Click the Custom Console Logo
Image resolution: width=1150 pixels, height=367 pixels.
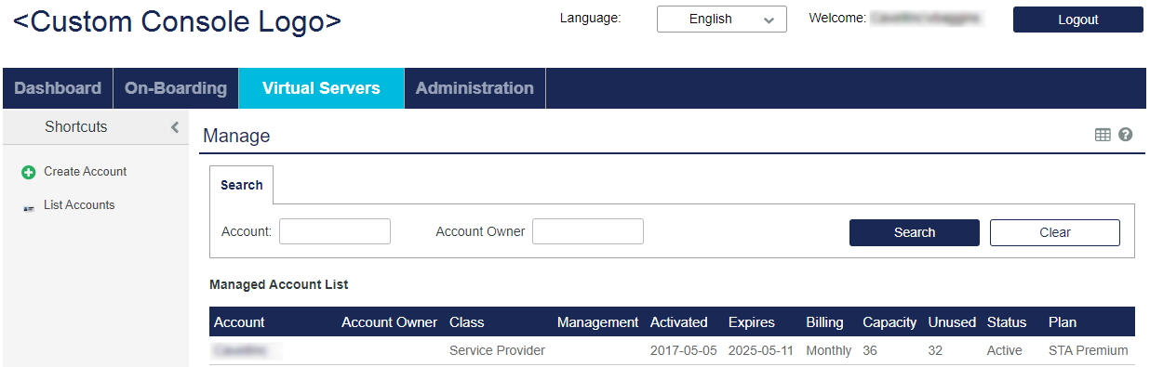[x=177, y=20]
